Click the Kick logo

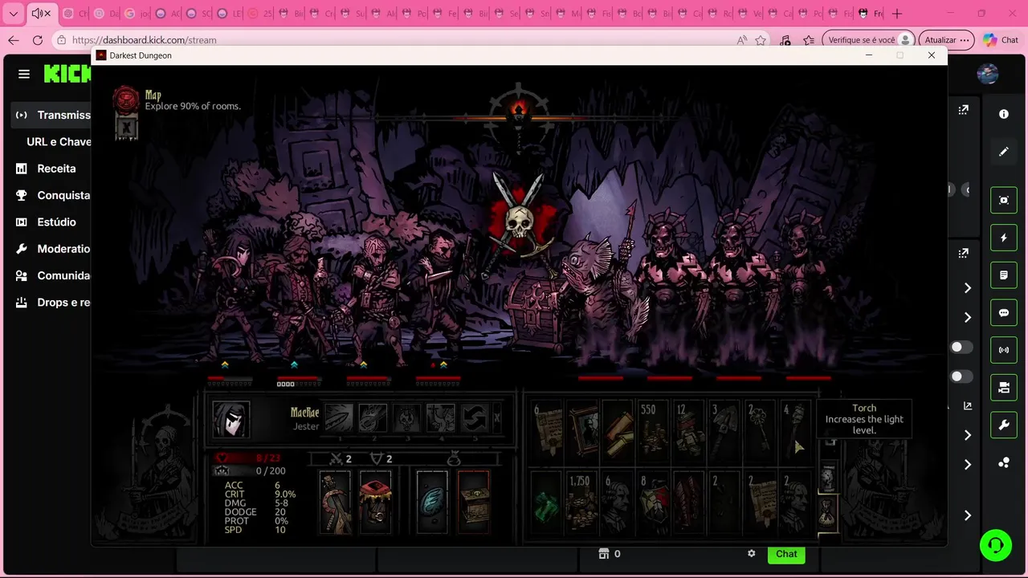(67, 74)
